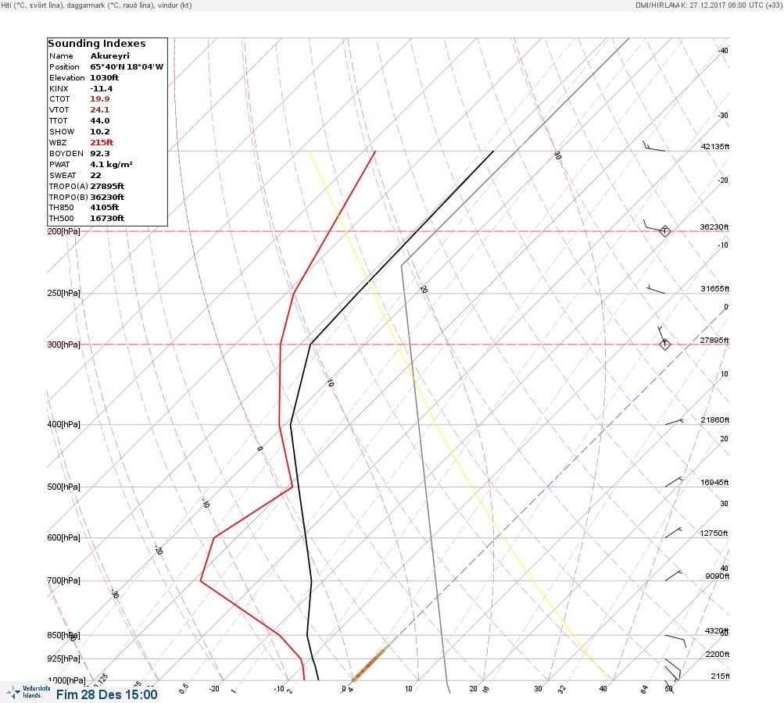784x703 pixels.
Task: Click the 1000[hPa] pressure level label
Action: 66,680
